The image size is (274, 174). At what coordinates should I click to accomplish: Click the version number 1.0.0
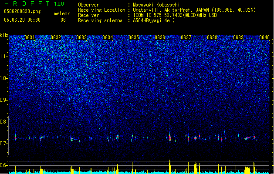coord(59,4)
